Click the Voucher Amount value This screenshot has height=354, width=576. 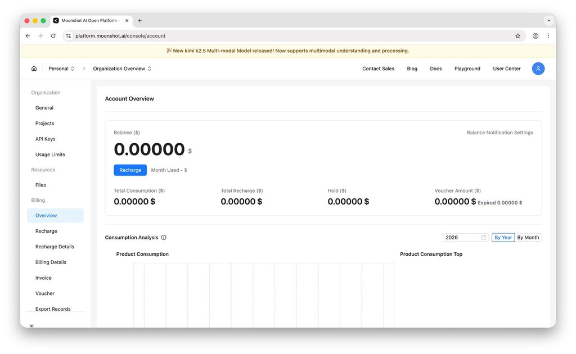(x=455, y=201)
